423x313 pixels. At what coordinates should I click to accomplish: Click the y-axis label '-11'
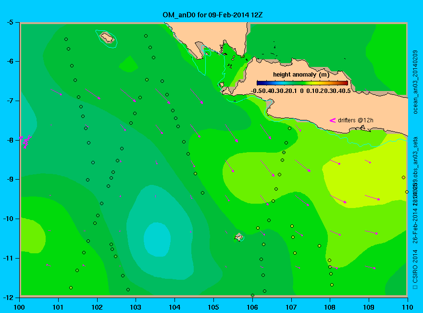tap(8, 258)
